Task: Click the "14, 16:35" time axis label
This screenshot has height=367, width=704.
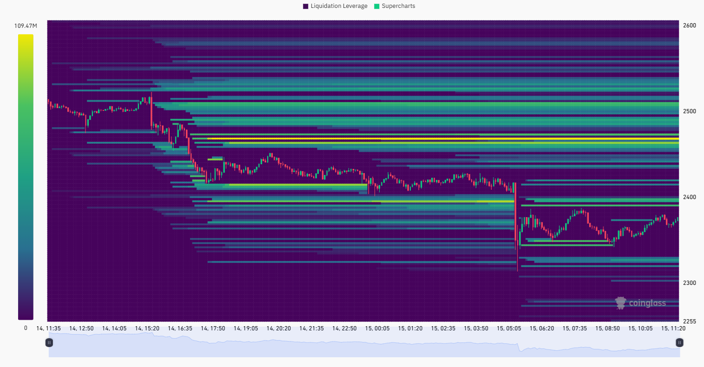Action: pyautogui.click(x=180, y=328)
